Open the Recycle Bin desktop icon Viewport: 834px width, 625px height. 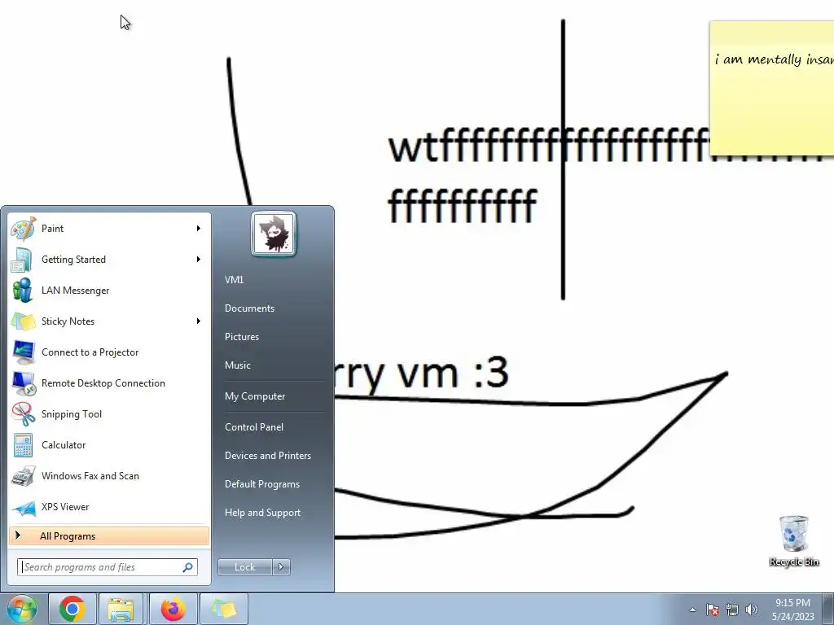pos(793,541)
